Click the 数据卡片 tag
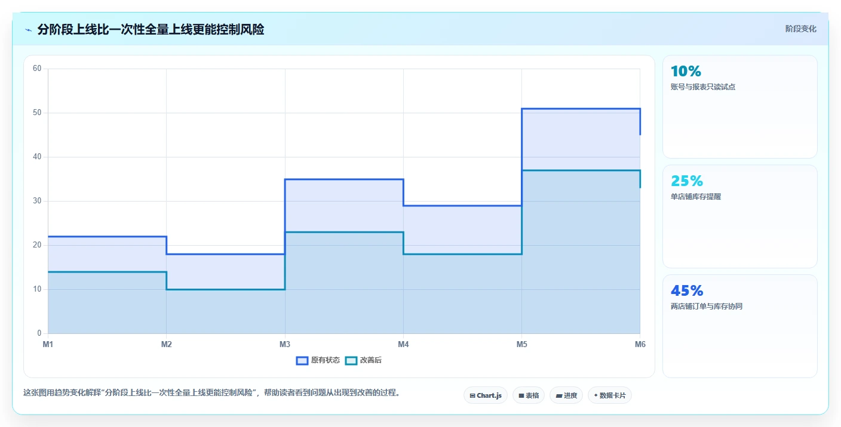841x427 pixels. (610, 395)
